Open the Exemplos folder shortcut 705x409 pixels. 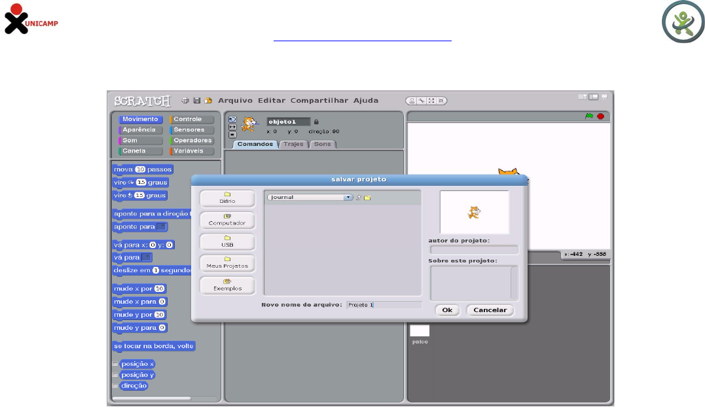[227, 285]
